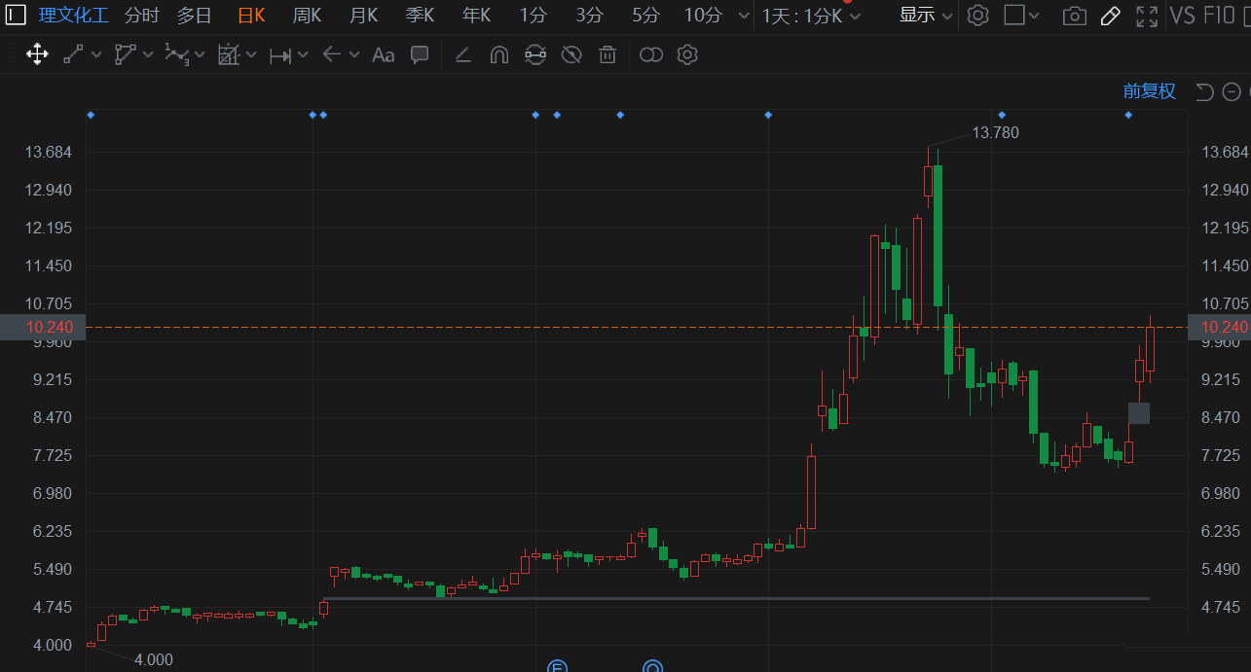Expand the 显示 display dropdown
The width and height of the screenshot is (1251, 672).
point(925,16)
